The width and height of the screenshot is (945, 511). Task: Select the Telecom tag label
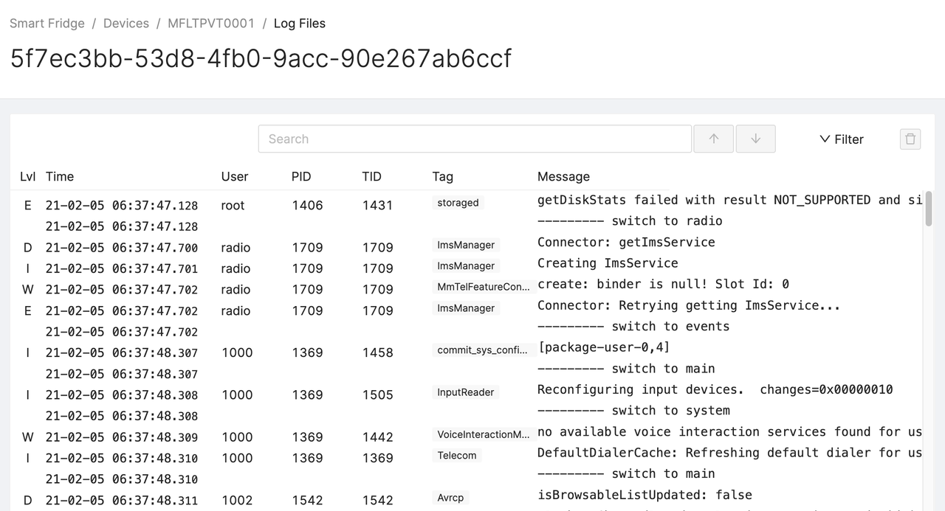[456, 456]
